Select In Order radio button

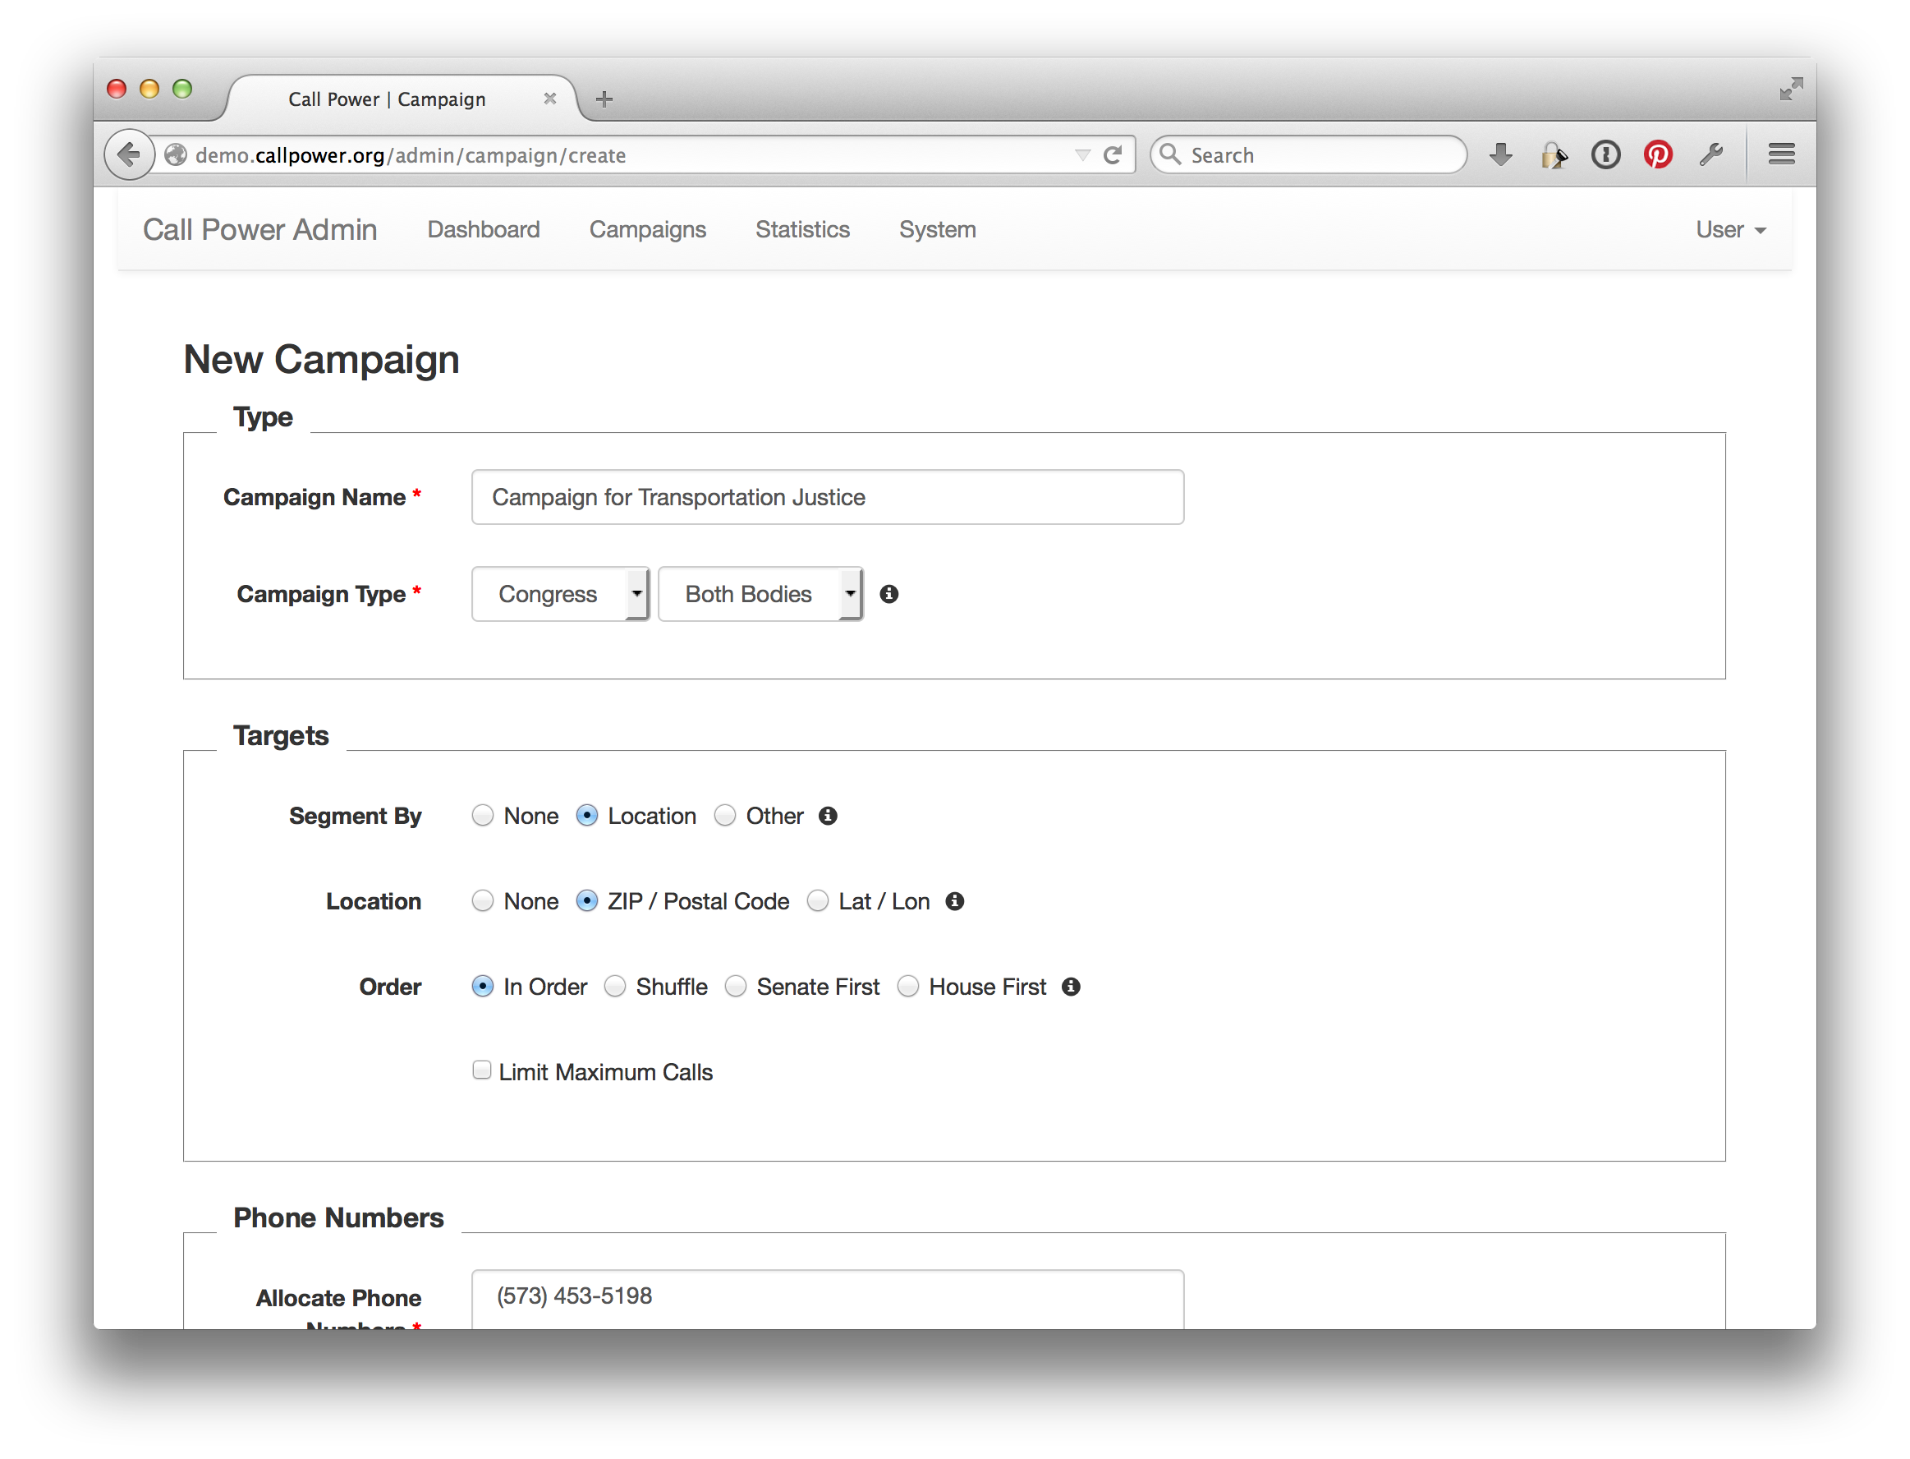[x=483, y=986]
